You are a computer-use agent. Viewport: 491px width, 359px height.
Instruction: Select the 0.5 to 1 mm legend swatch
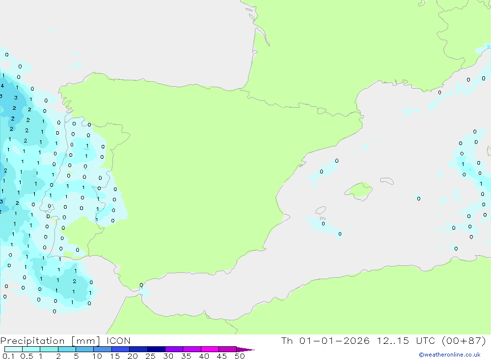[31, 349]
